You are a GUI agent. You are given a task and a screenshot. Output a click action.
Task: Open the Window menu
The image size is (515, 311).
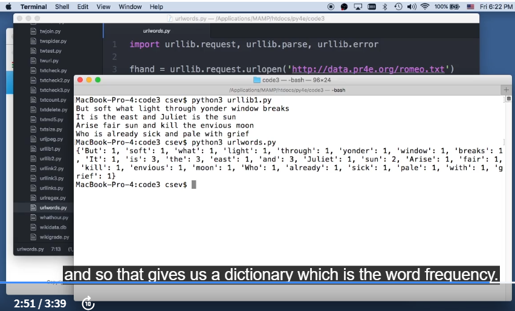[x=130, y=7]
